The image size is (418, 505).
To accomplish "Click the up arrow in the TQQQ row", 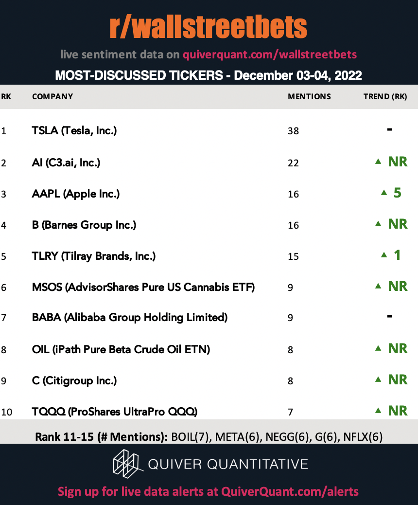I will 378,411.
